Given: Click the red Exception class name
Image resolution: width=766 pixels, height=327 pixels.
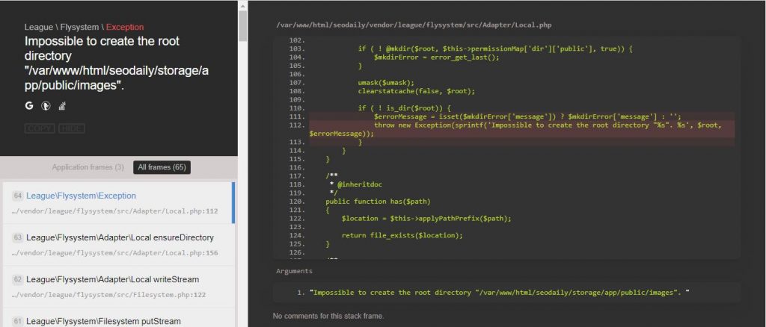Looking at the screenshot, I should (x=125, y=27).
